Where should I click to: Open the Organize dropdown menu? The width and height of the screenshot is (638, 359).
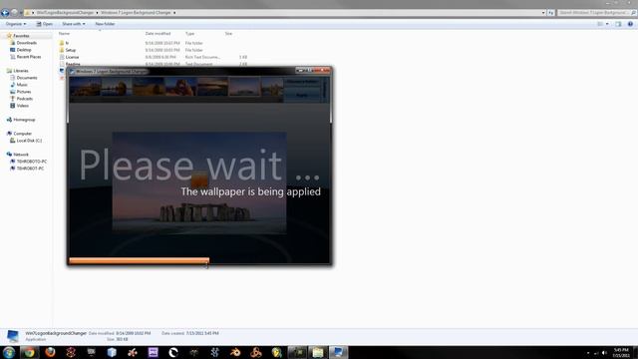click(x=16, y=24)
